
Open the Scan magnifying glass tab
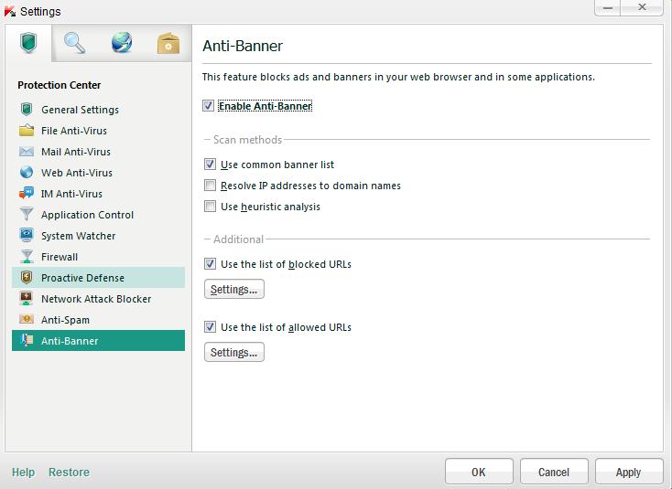[x=74, y=43]
